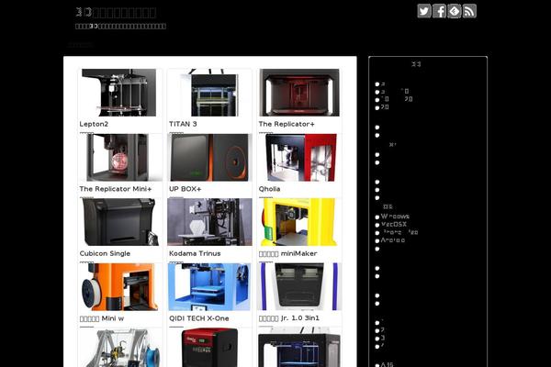This screenshot has width=551, height=367.
Task: Click The Replicator+ title link
Action: pos(287,124)
